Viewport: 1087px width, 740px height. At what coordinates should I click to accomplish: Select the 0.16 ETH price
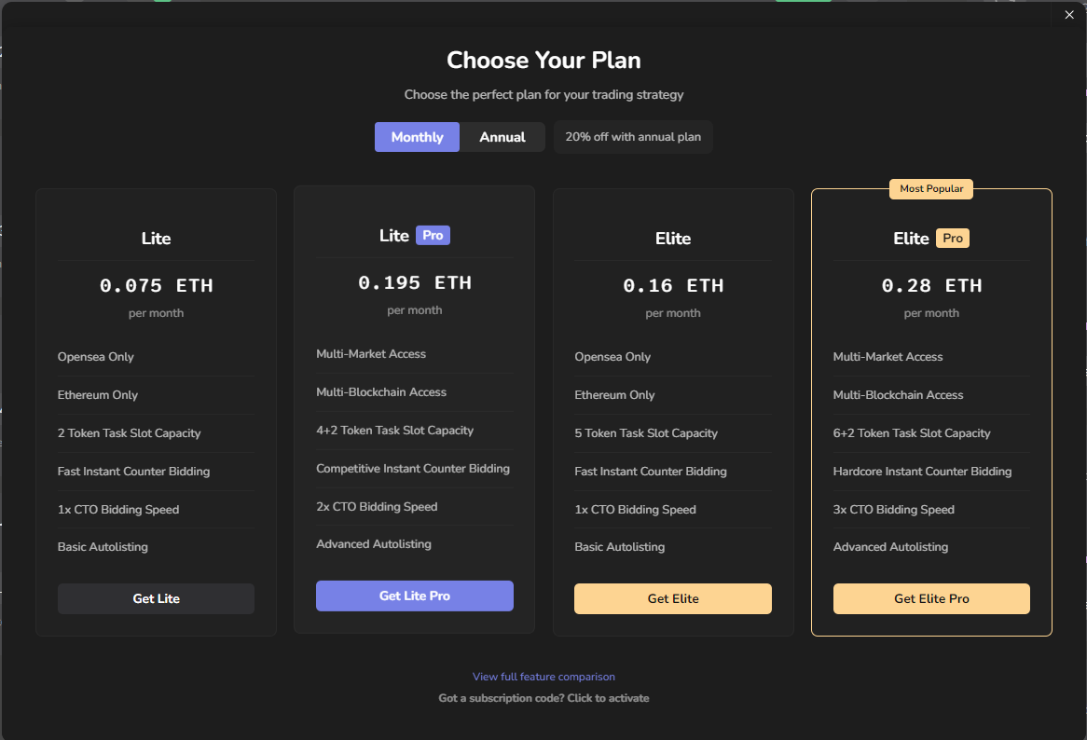click(x=673, y=286)
